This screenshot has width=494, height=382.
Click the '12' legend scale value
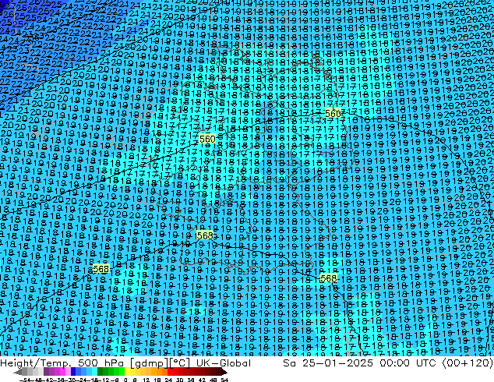(146, 380)
